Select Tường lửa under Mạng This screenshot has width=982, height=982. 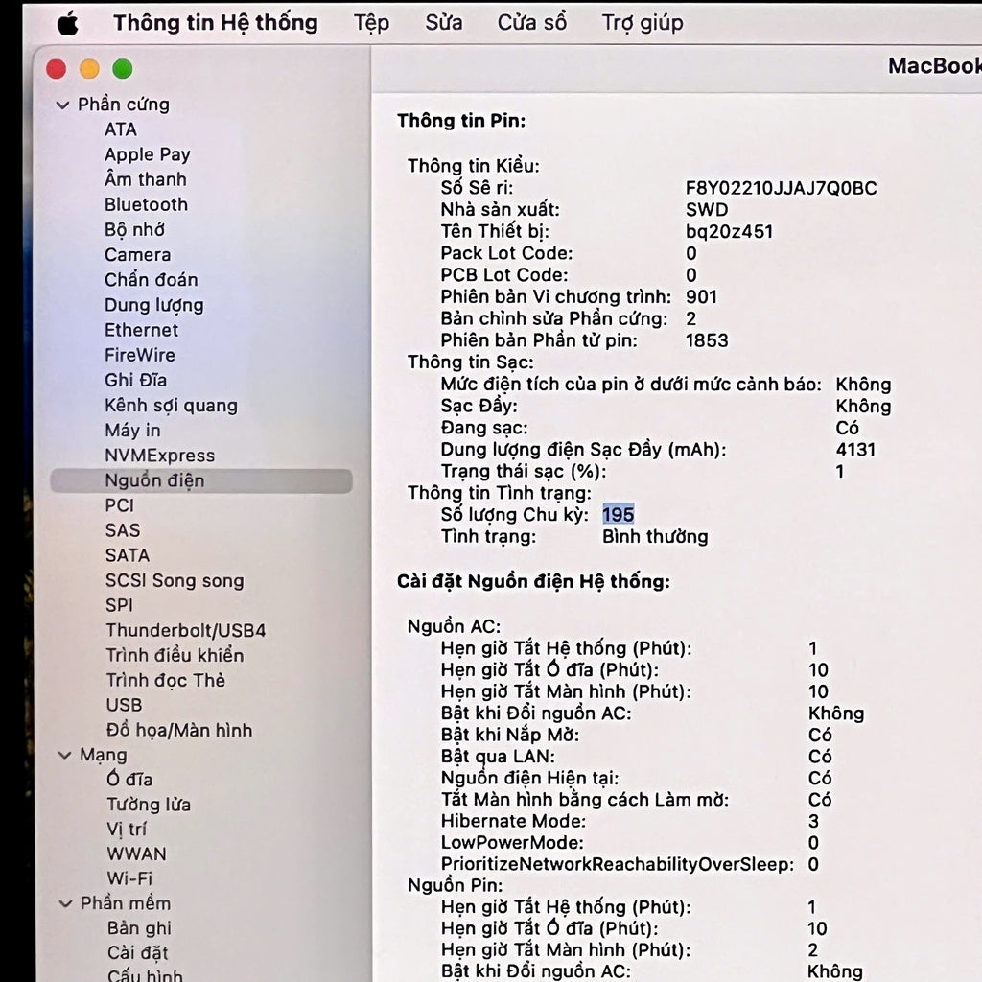148,805
